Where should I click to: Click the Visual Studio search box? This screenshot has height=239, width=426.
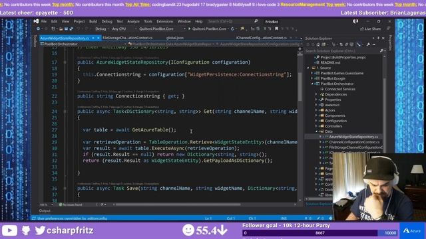pos(232,21)
